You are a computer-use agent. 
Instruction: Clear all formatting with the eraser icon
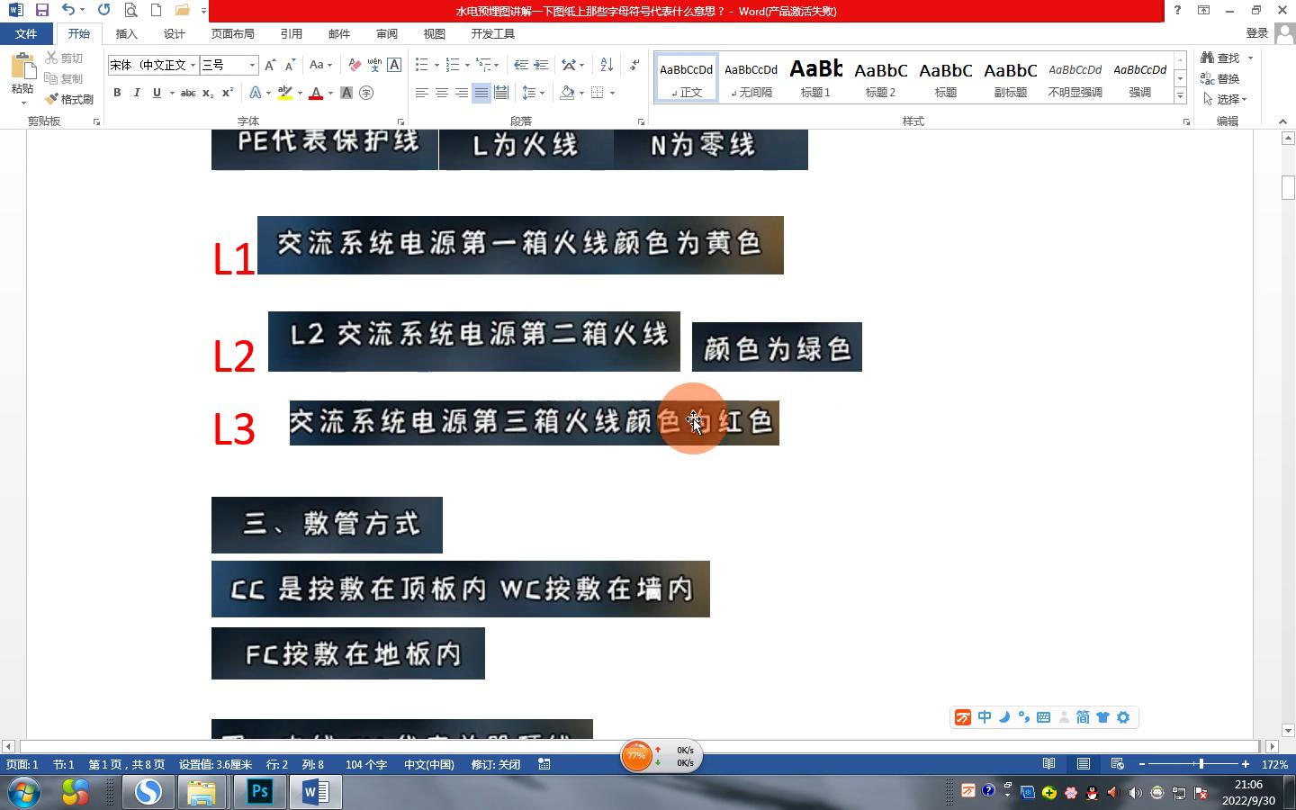[x=355, y=65]
